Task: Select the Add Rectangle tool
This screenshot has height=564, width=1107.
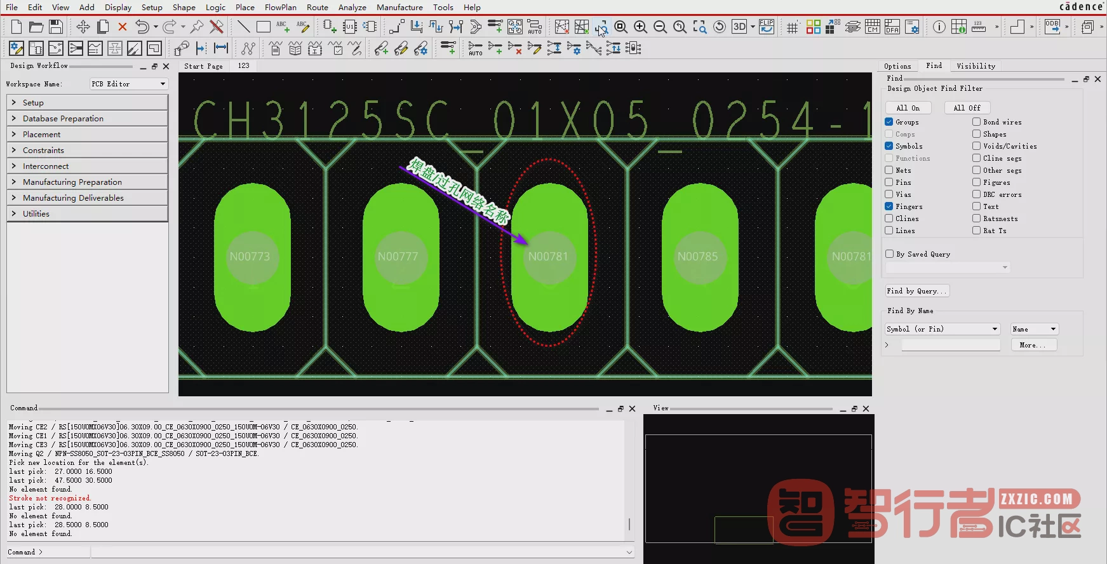Action: point(263,27)
